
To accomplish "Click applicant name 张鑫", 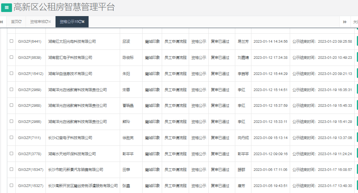I will pos(126,186).
